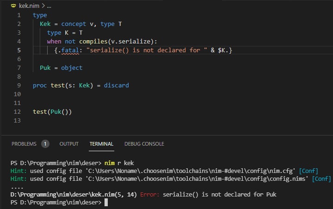The width and height of the screenshot is (333, 209).
Task: Click 'Kek' concept name on line 2
Action: 45,24
